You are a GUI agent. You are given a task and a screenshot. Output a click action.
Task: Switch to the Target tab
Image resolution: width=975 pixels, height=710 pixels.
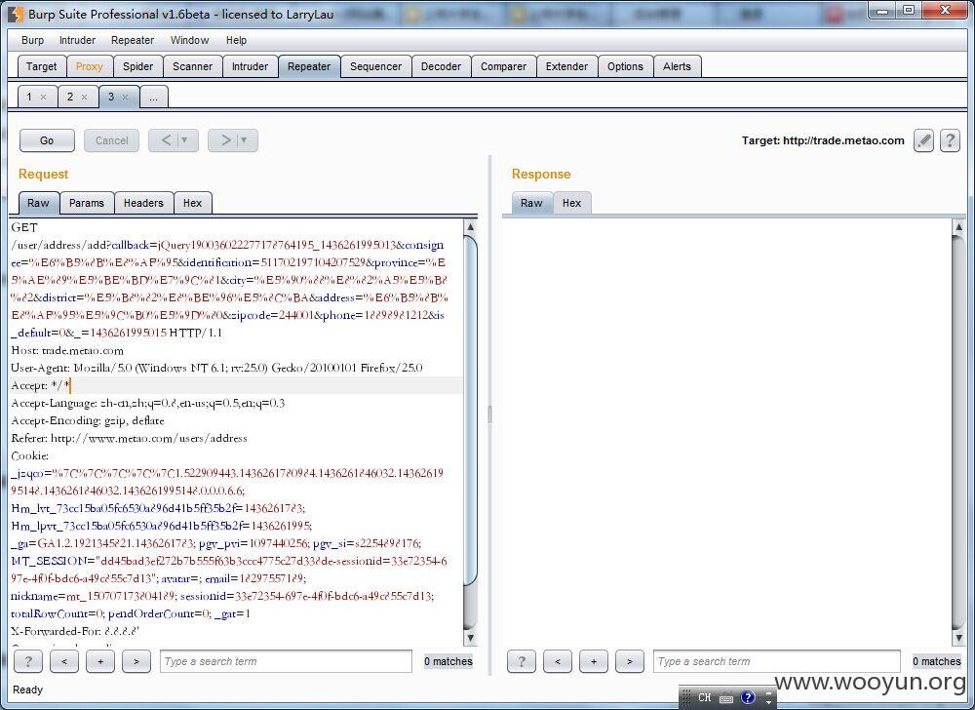[41, 66]
